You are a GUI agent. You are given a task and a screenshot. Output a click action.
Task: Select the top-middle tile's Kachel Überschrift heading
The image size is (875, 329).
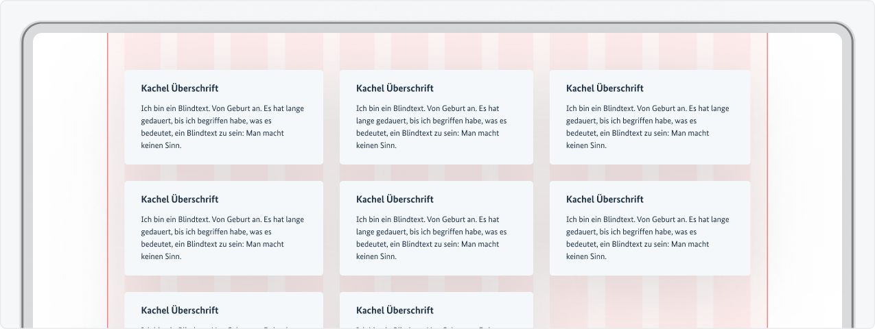[x=395, y=88]
